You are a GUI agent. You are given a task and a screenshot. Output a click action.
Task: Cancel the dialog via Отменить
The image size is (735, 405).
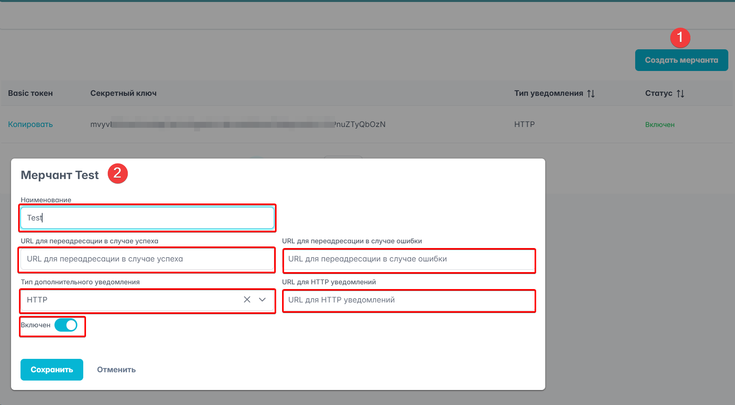pyautogui.click(x=116, y=370)
